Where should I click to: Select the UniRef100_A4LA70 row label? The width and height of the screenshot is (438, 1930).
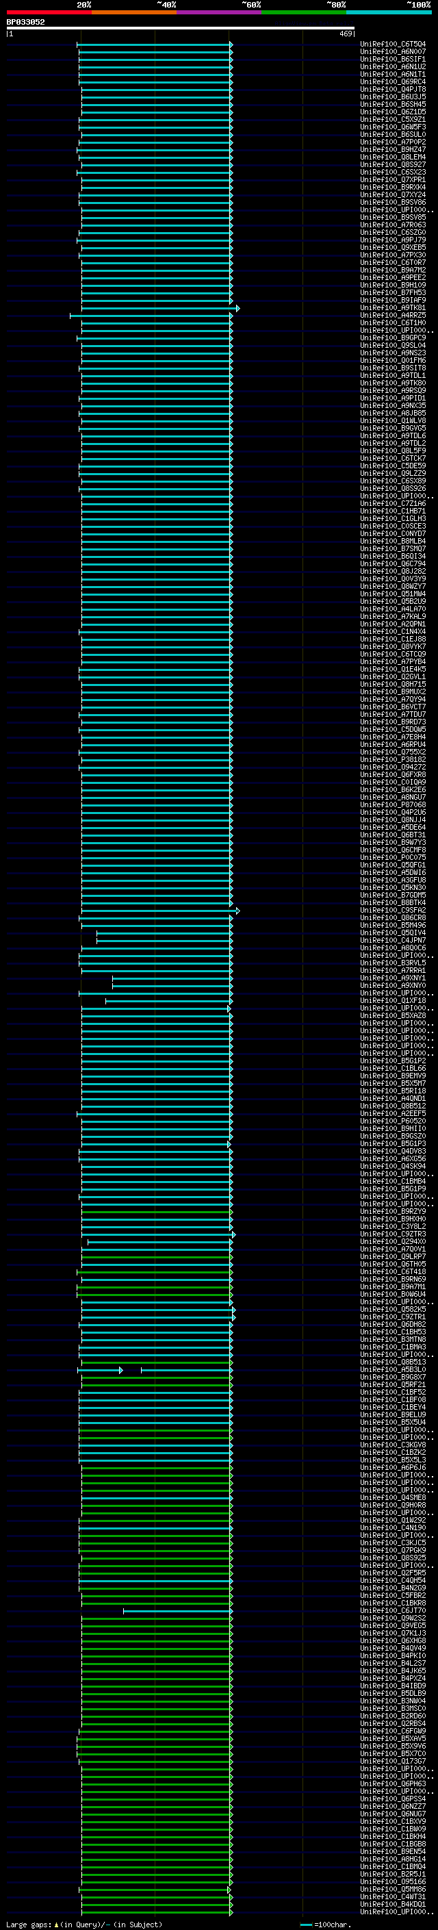393,609
